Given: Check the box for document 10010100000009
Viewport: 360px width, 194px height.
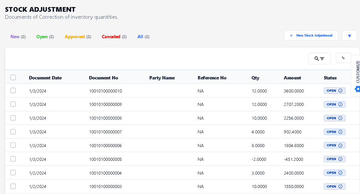Looking at the screenshot, I should (x=13, y=104).
